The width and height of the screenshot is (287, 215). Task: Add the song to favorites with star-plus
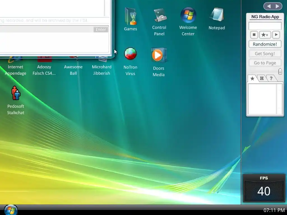pyautogui.click(x=265, y=35)
